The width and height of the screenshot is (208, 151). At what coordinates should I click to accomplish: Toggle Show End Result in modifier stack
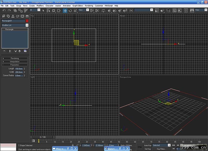(x=10, y=51)
